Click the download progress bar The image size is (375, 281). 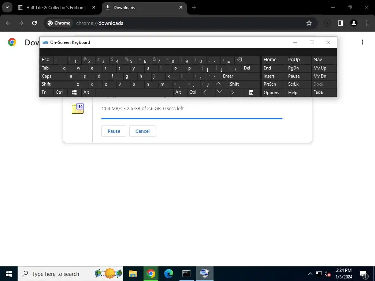(x=192, y=118)
